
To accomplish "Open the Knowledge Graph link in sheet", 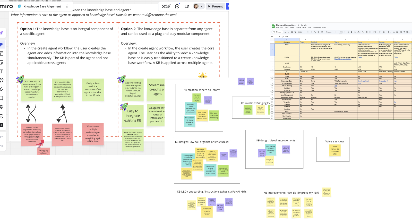I will 363,81.
